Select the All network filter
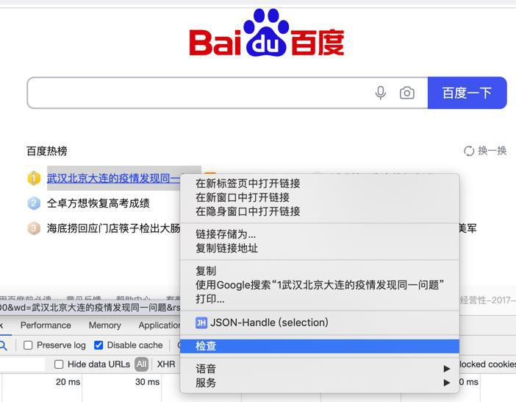 142,364
